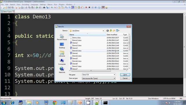Open the Encoding menu
This screenshot has height=105, width=186.
click(26, 4)
